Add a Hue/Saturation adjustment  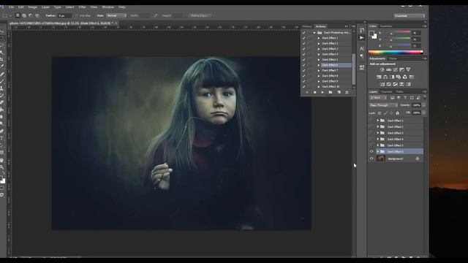[x=379, y=77]
